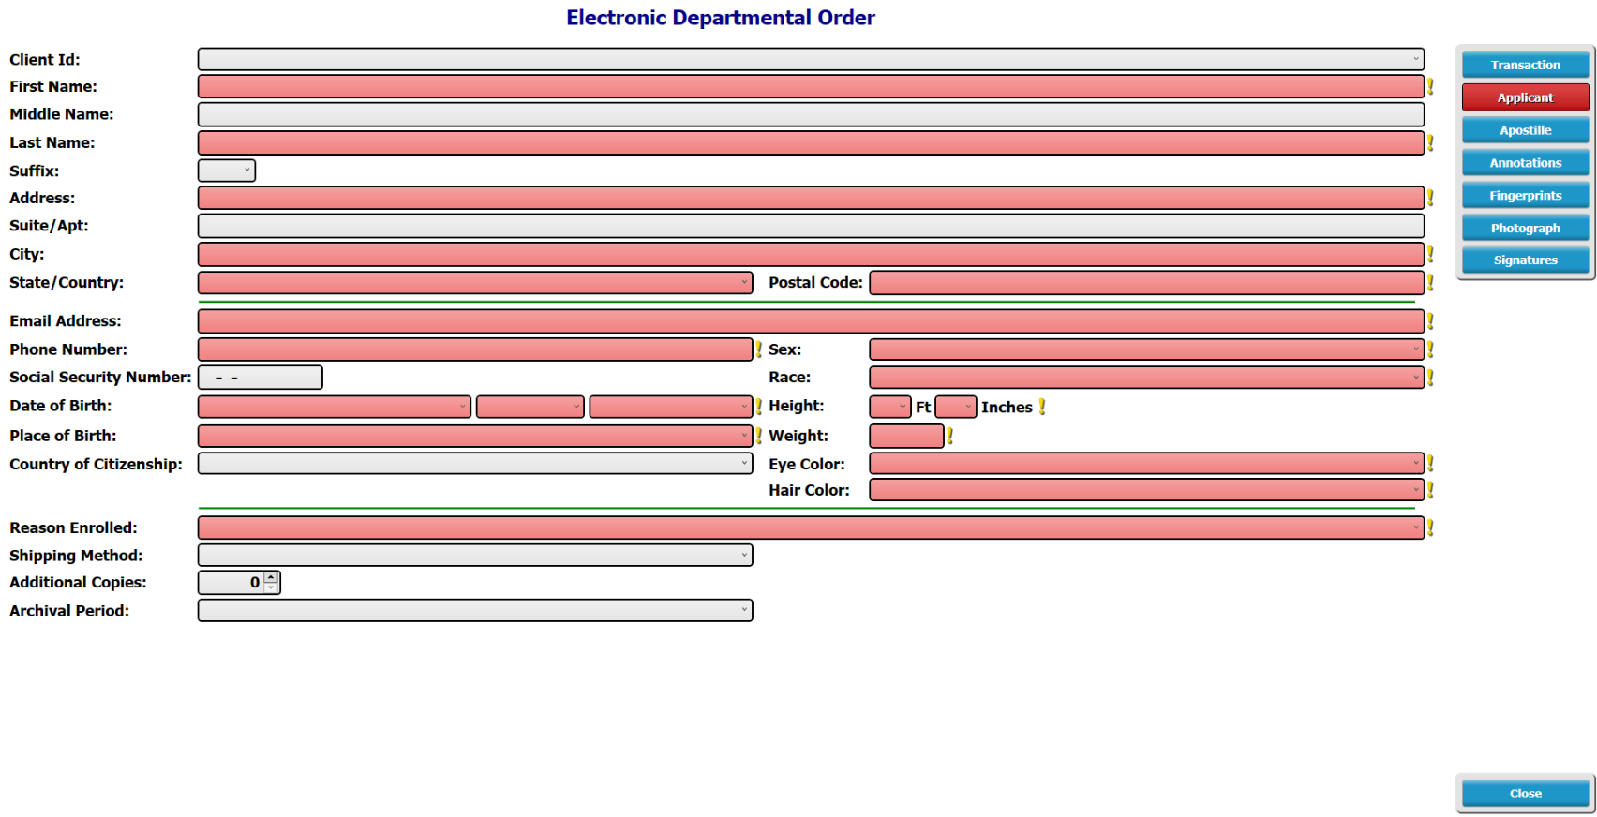Image resolution: width=1597 pixels, height=817 pixels.
Task: Go to the Apostille section
Action: tap(1525, 130)
